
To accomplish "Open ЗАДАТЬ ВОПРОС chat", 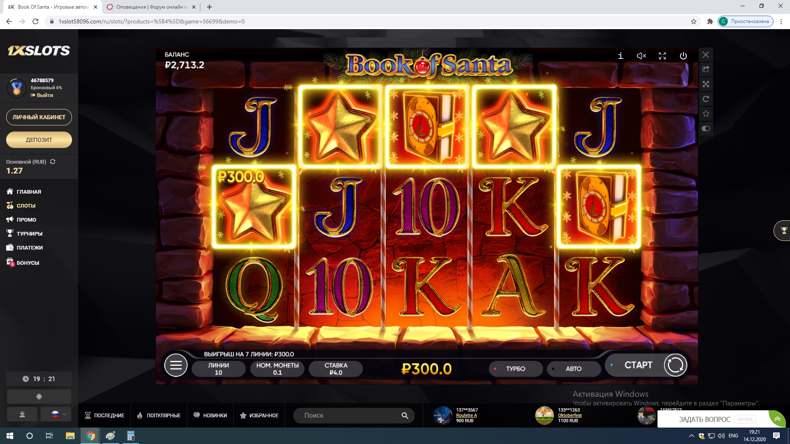I will click(704, 419).
